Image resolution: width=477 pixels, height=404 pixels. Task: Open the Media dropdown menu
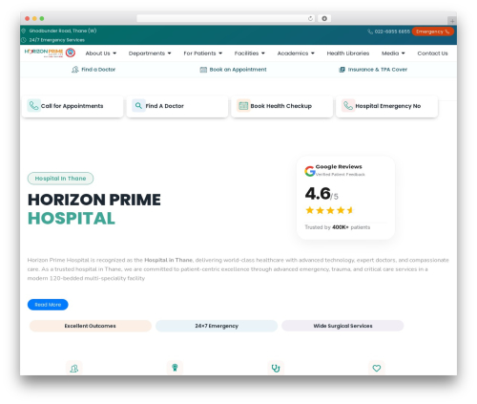[x=393, y=53]
